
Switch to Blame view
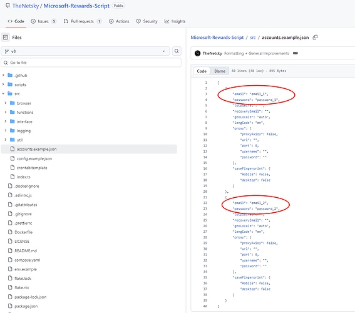(220, 71)
